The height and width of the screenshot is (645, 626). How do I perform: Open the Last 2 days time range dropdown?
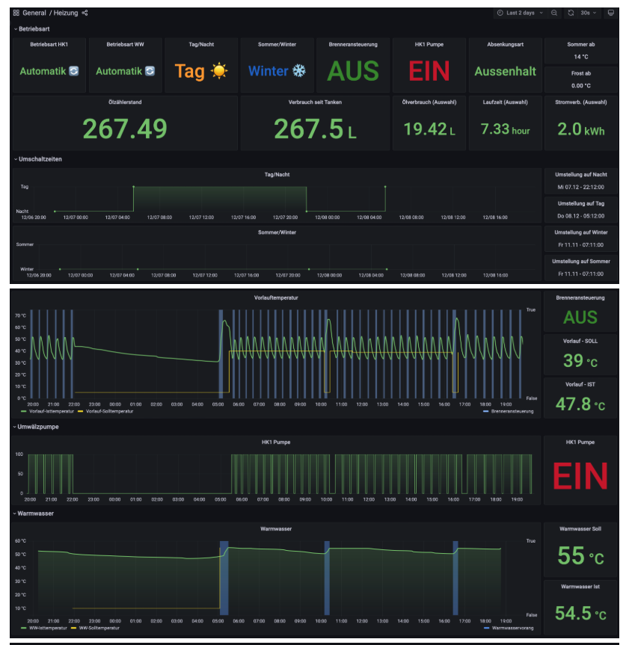click(521, 13)
